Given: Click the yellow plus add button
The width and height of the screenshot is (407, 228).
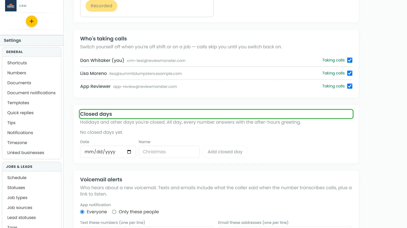Looking at the screenshot, I should tap(32, 21).
